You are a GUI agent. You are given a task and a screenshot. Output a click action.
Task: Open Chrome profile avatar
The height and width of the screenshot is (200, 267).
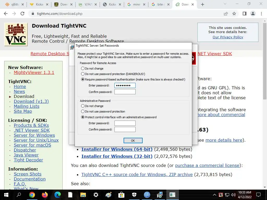(x=253, y=14)
